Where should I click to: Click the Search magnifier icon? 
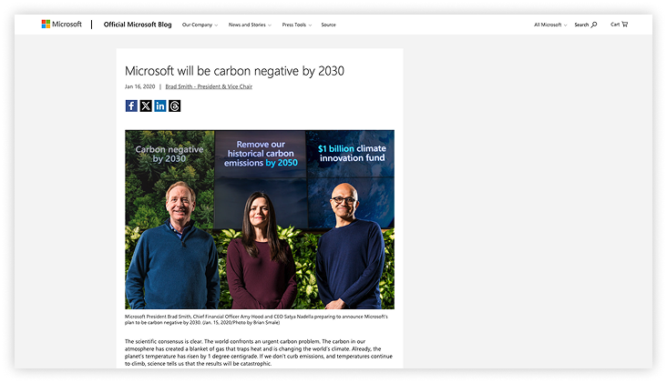pos(594,25)
